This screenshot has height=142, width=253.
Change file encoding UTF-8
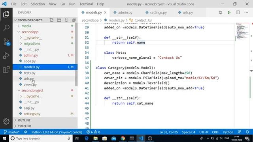pos(204,132)
